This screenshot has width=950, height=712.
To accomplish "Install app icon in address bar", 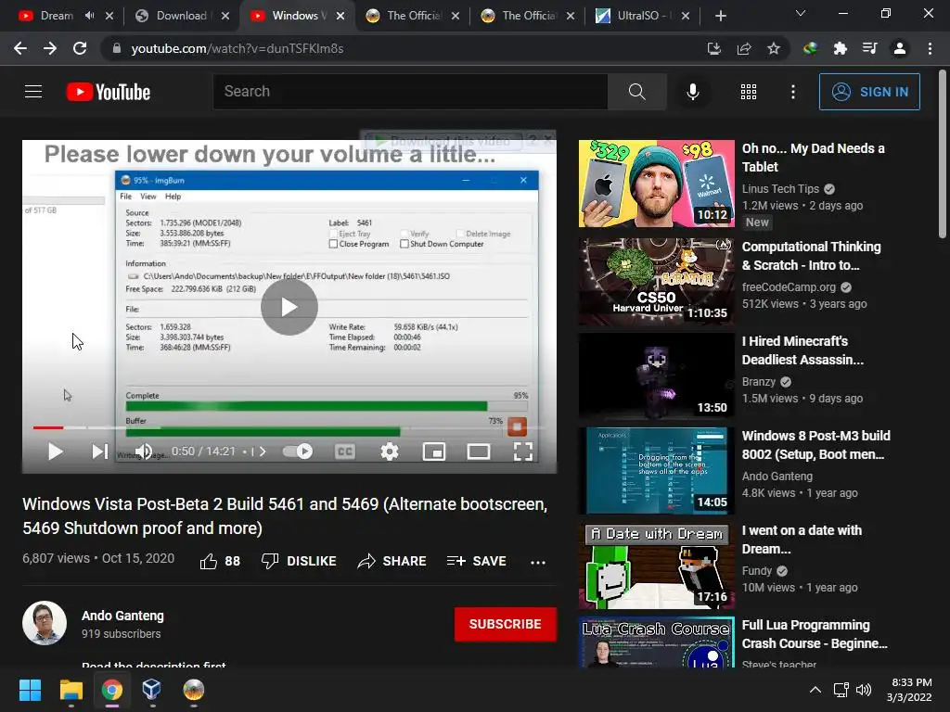I will (x=714, y=48).
